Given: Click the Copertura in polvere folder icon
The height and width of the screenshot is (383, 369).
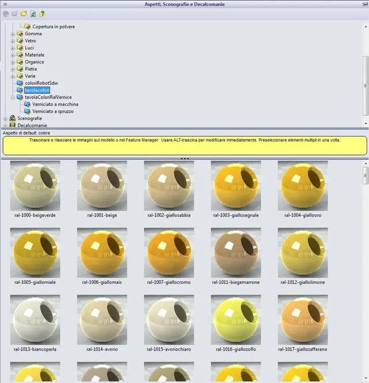Looking at the screenshot, I should tap(27, 27).
